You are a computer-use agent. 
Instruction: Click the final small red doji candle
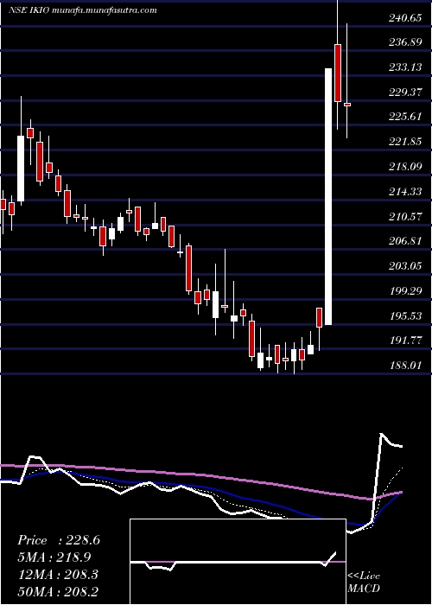pos(347,105)
